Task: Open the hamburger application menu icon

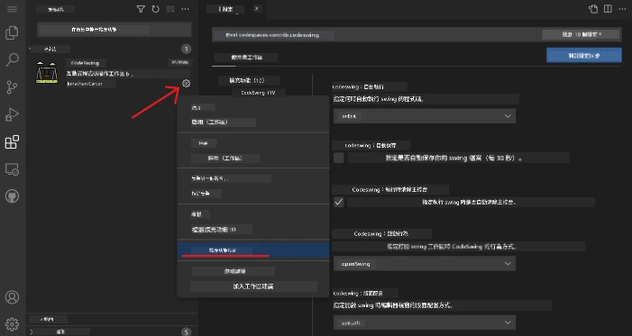Action: 12,9
